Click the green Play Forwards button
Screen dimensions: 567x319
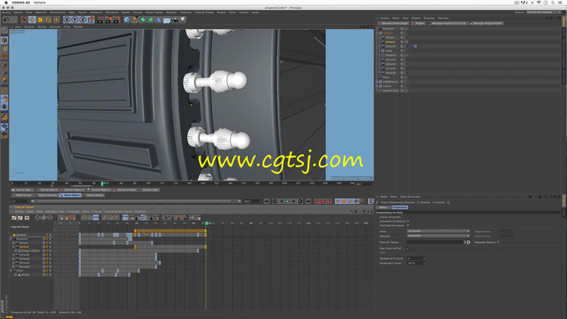pos(288,201)
